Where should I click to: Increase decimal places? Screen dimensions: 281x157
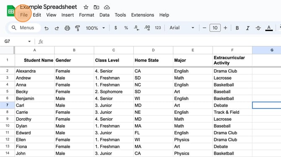coord(147,28)
